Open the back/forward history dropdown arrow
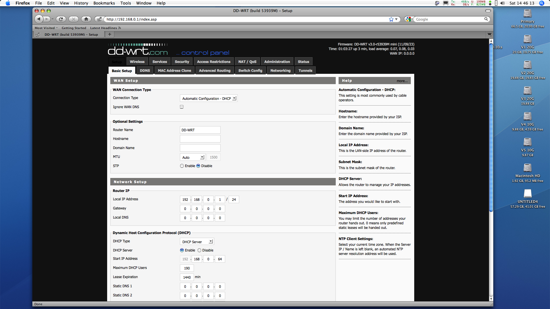 [52, 19]
